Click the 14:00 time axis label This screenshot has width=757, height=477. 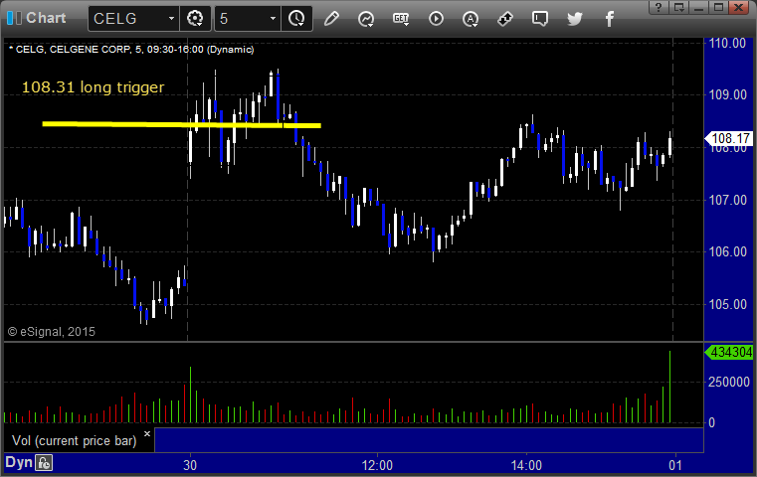(x=526, y=465)
